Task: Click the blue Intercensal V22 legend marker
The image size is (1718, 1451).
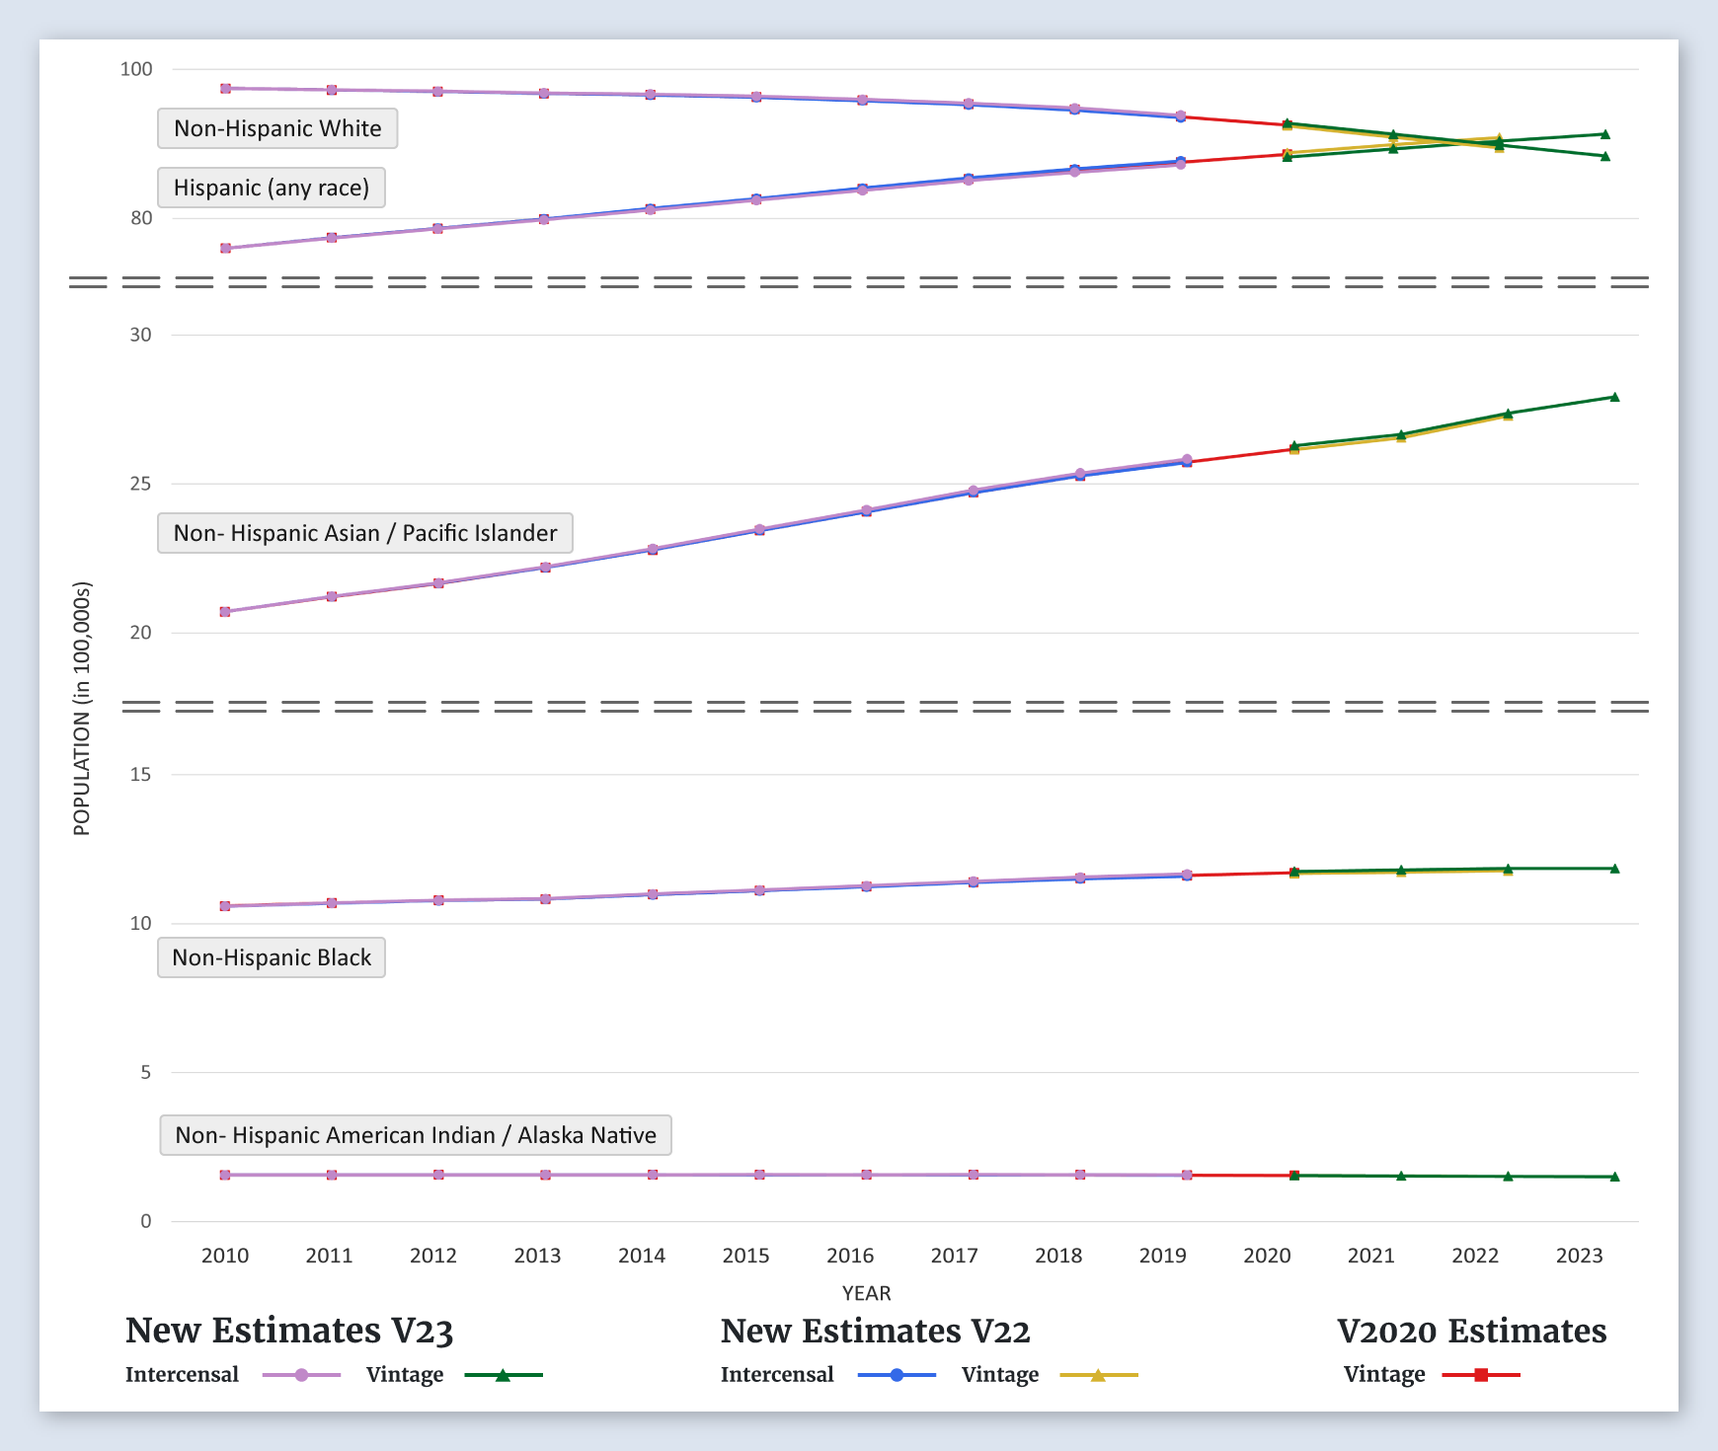Action: 897,1375
